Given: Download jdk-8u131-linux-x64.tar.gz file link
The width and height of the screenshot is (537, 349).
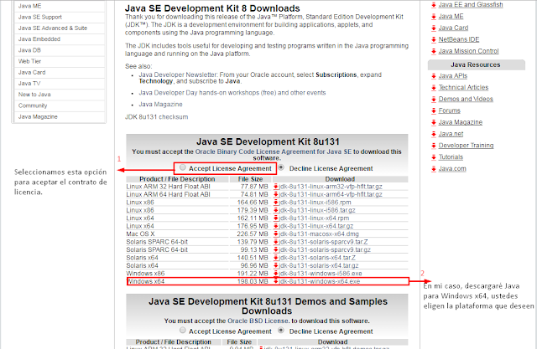Looking at the screenshot, I should point(316,226).
